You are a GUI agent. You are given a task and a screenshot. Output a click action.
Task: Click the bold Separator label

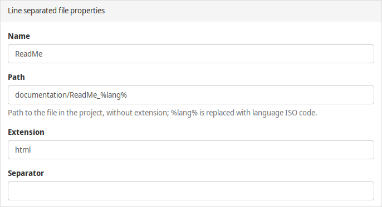tap(26, 173)
